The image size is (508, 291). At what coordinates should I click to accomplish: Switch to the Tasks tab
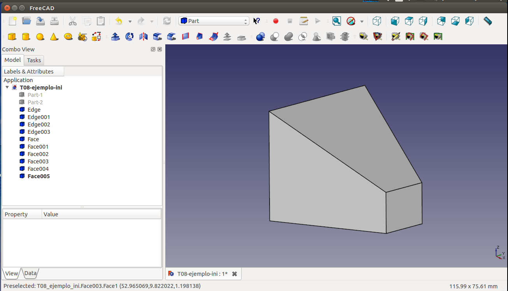34,60
